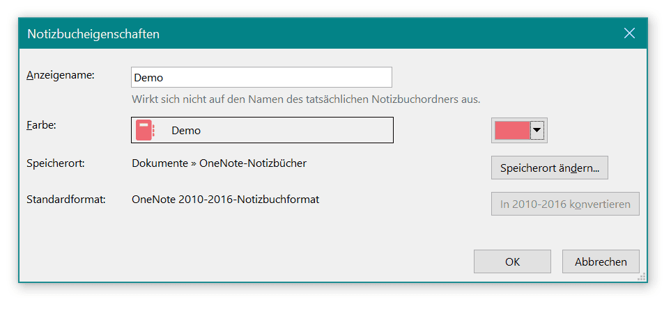Confirm with the OK button

tap(512, 261)
